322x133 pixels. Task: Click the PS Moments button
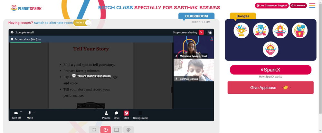pyautogui.click(x=298, y=5)
